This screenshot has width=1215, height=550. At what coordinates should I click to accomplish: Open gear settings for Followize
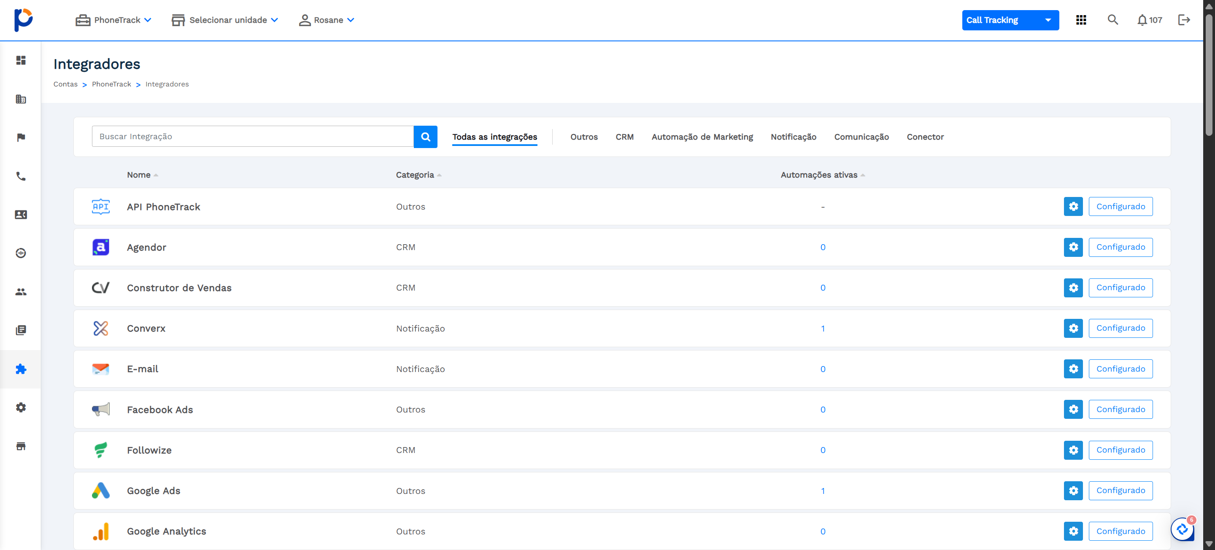(x=1073, y=450)
